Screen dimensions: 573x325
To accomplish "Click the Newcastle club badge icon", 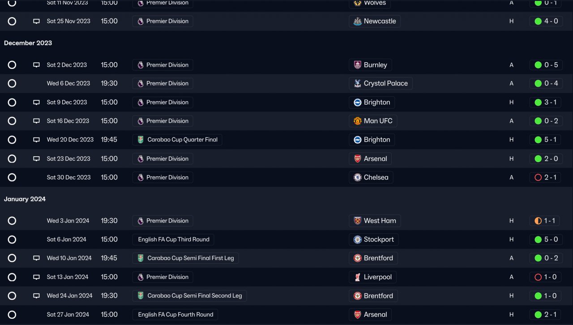I will click(357, 21).
